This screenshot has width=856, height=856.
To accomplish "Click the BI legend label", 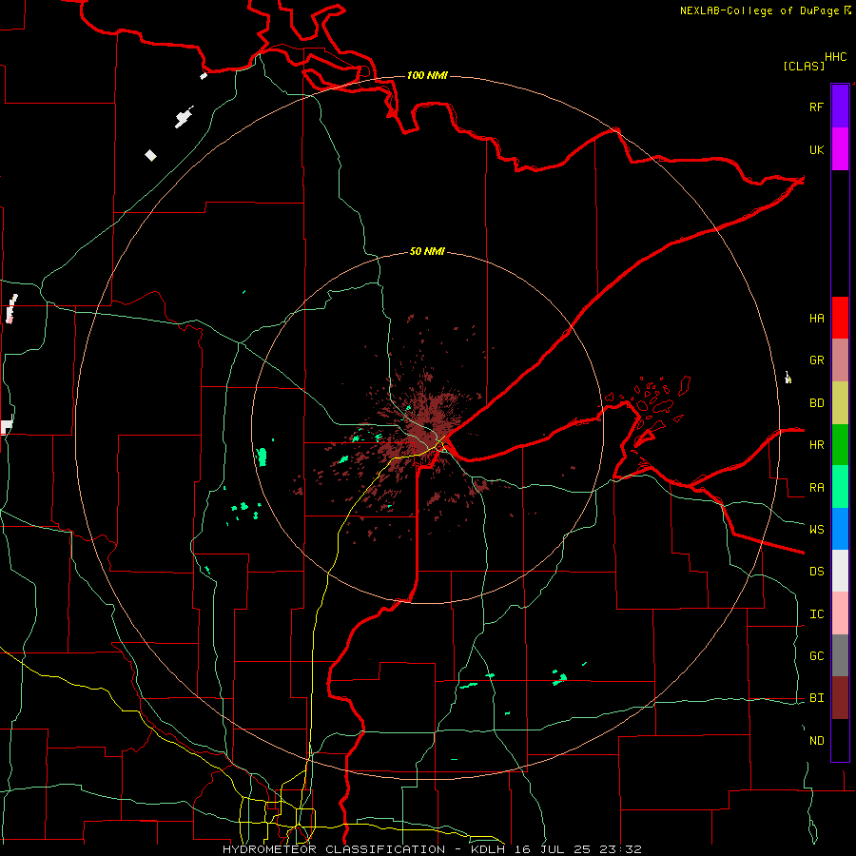I will (816, 698).
